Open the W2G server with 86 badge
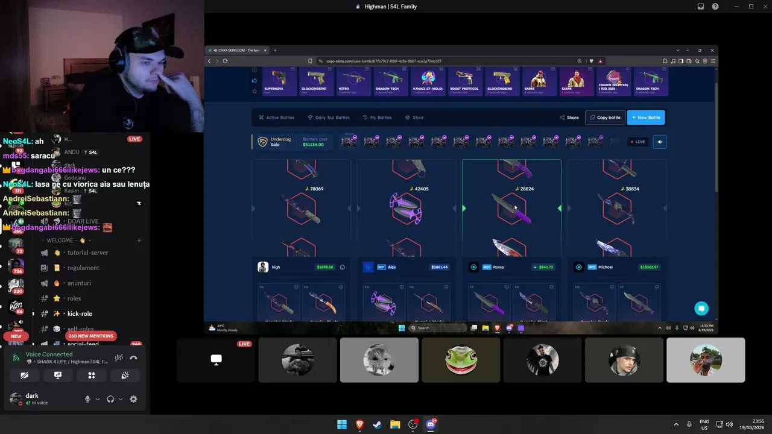This screenshot has height=434, width=772. (x=16, y=307)
